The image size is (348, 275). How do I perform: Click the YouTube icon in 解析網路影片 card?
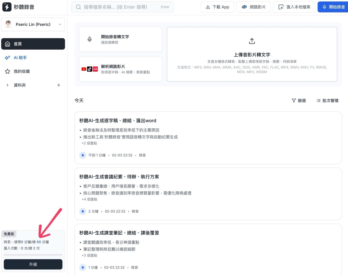click(84, 69)
